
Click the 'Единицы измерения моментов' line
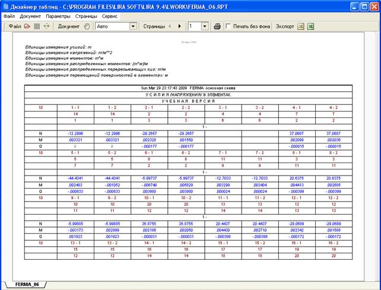[65, 58]
